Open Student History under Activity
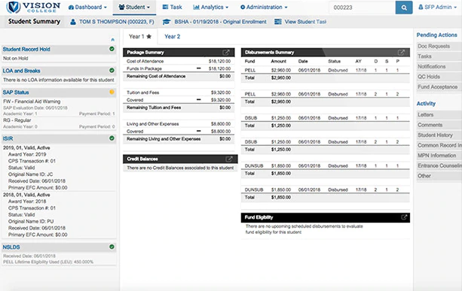The width and height of the screenshot is (462, 291). (439, 135)
